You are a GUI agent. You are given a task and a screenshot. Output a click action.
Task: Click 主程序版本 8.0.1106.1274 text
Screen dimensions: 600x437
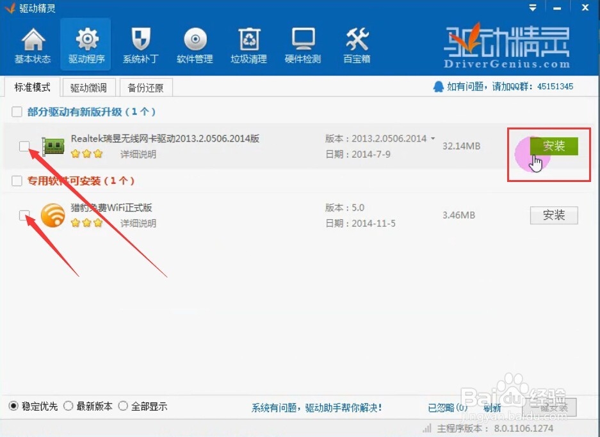pyautogui.click(x=495, y=428)
